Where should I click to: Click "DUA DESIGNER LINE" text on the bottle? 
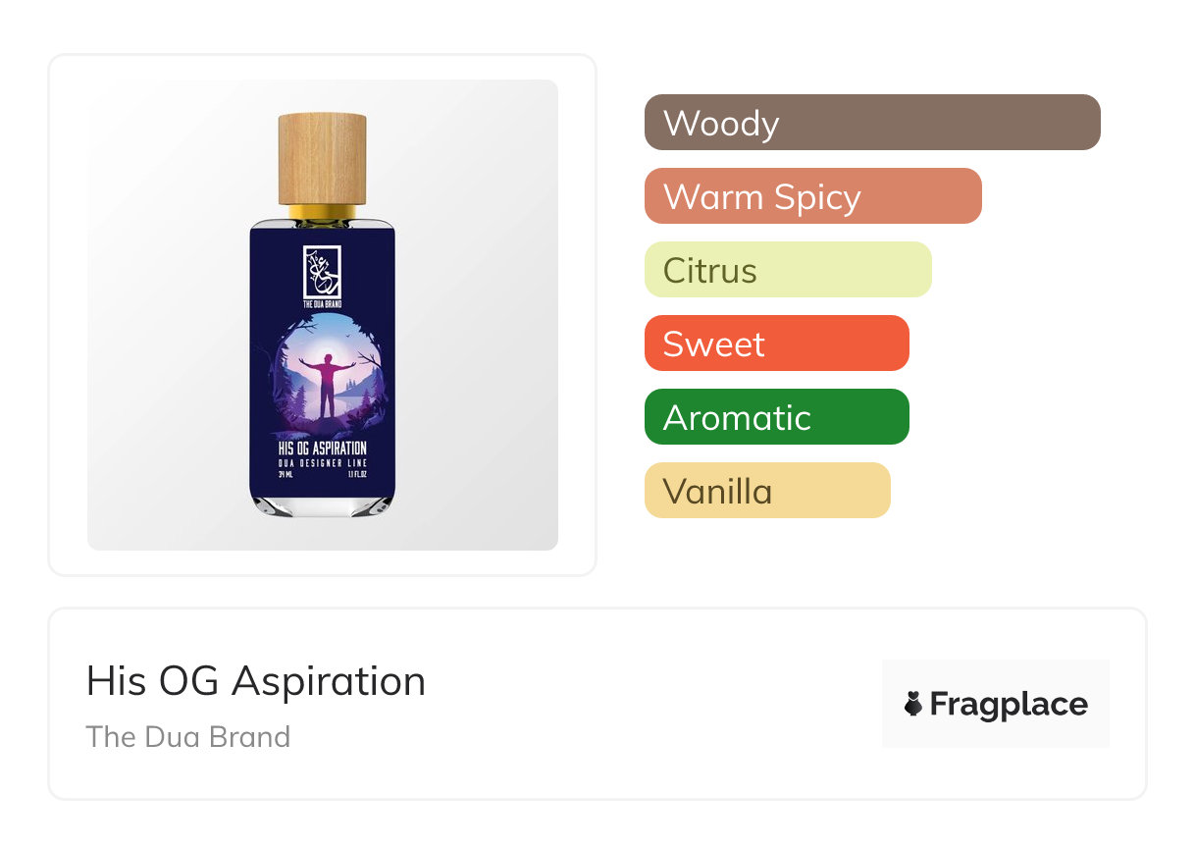pyautogui.click(x=322, y=462)
